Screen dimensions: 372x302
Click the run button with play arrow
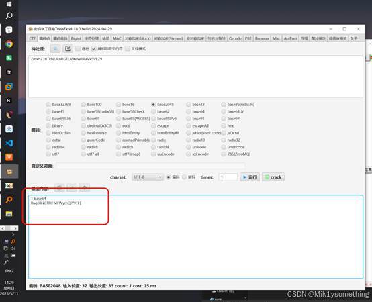tap(250, 177)
